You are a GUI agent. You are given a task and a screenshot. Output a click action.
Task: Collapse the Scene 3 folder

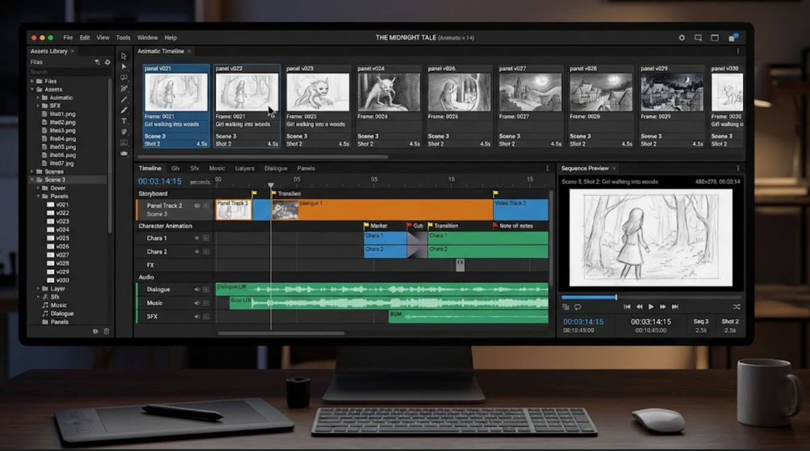[x=32, y=180]
